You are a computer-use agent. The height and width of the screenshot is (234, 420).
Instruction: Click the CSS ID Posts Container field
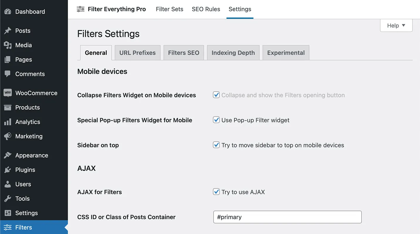click(287, 217)
